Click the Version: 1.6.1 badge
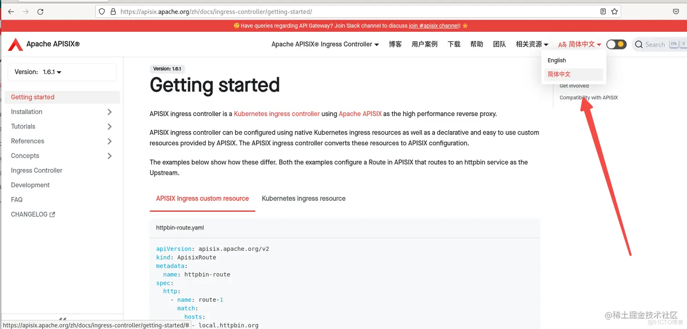 [167, 69]
